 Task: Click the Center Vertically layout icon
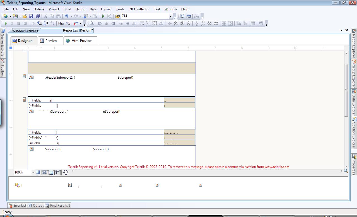230,23
